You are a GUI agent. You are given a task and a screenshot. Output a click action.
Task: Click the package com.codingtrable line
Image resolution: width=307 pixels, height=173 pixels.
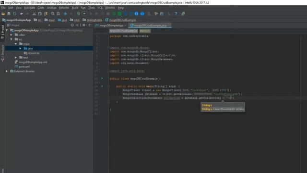pyautogui.click(x=130, y=36)
